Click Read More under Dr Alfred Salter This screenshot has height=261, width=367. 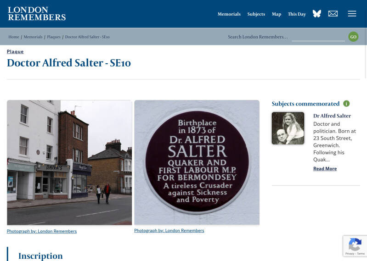click(325, 169)
